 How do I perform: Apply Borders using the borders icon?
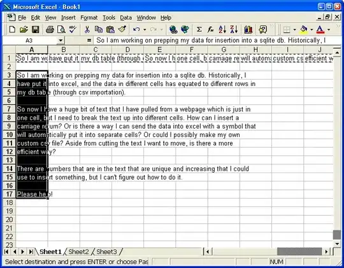tap(287, 29)
